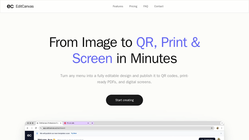The height and width of the screenshot is (140, 249).
Task: Open a new tab with plus icon
Action: (x=92, y=123)
